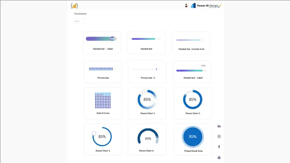
Task: Select the Donut Chart 3 ring
Action: [x=102, y=137]
